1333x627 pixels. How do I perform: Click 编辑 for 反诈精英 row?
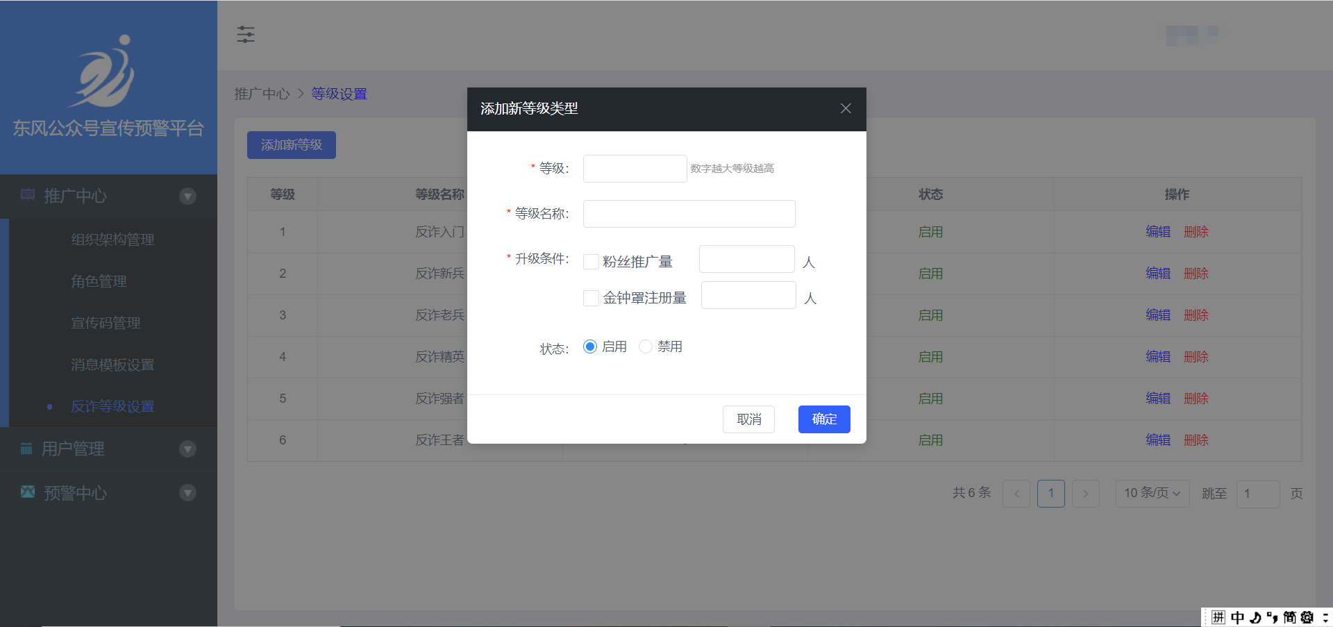[1158, 357]
